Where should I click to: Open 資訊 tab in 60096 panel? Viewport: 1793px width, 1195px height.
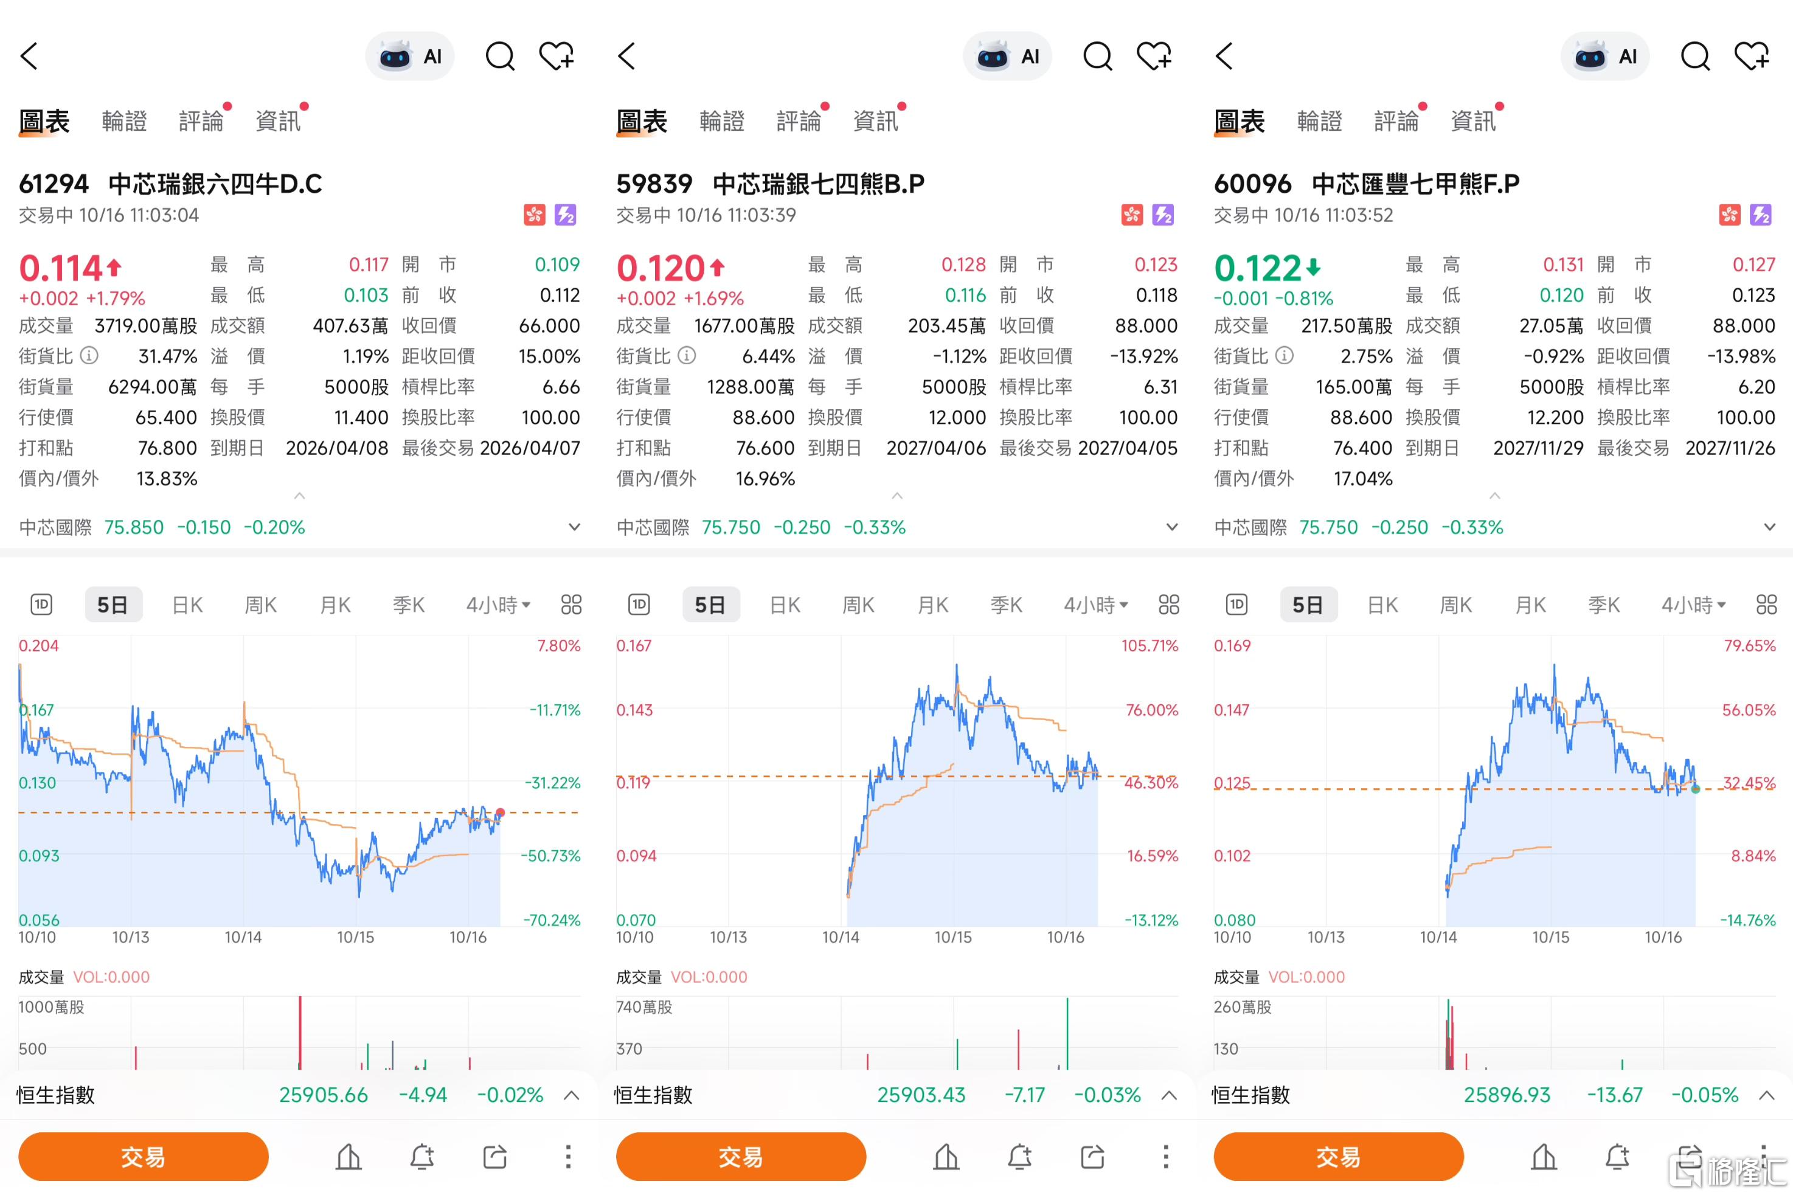point(1473,121)
